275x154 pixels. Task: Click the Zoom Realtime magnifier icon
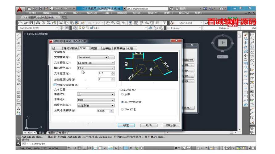click(x=113, y=23)
